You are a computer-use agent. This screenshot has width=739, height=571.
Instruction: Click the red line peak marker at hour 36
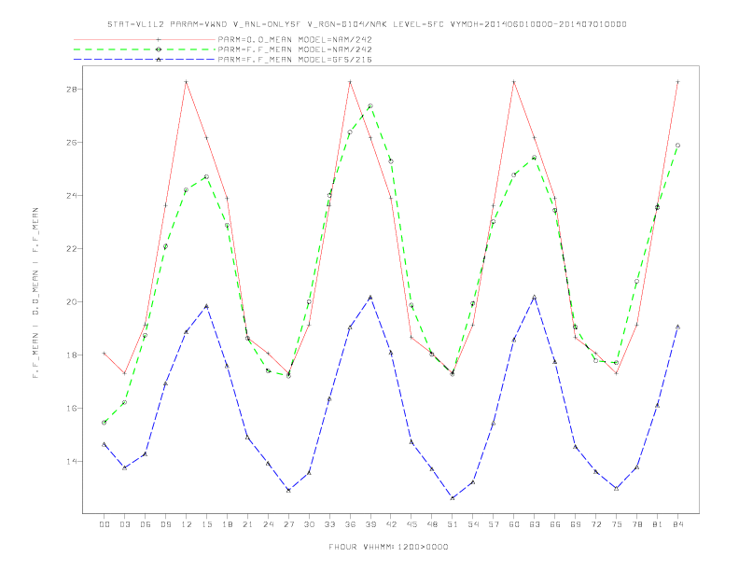pos(350,82)
